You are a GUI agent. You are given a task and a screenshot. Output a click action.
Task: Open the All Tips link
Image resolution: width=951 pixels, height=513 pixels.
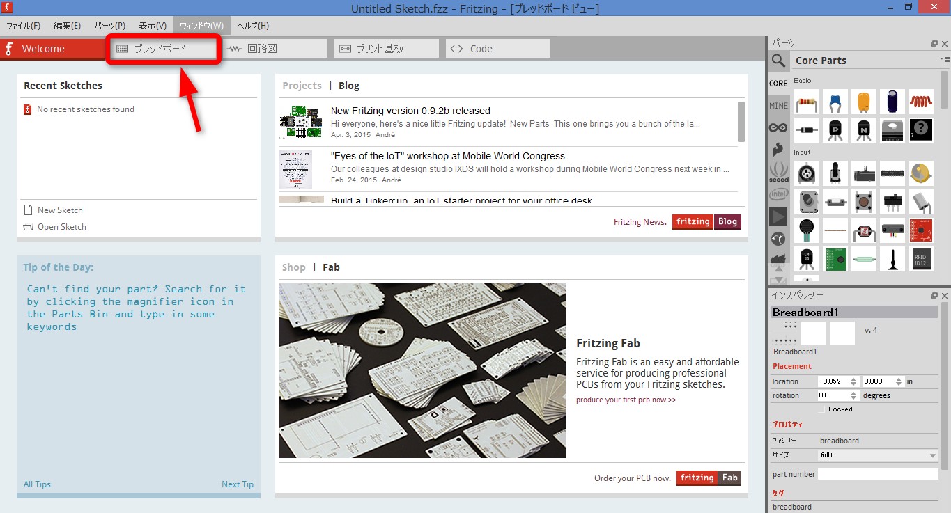[x=37, y=484]
